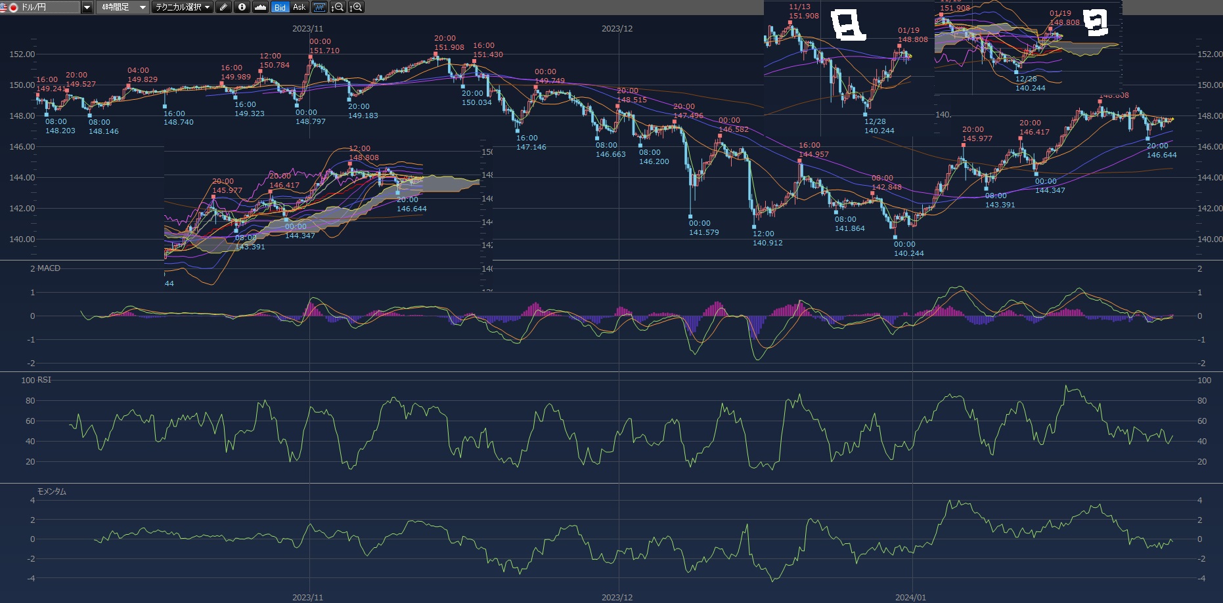1223x603 pixels.
Task: Select the pencil drawing tool
Action: [223, 7]
